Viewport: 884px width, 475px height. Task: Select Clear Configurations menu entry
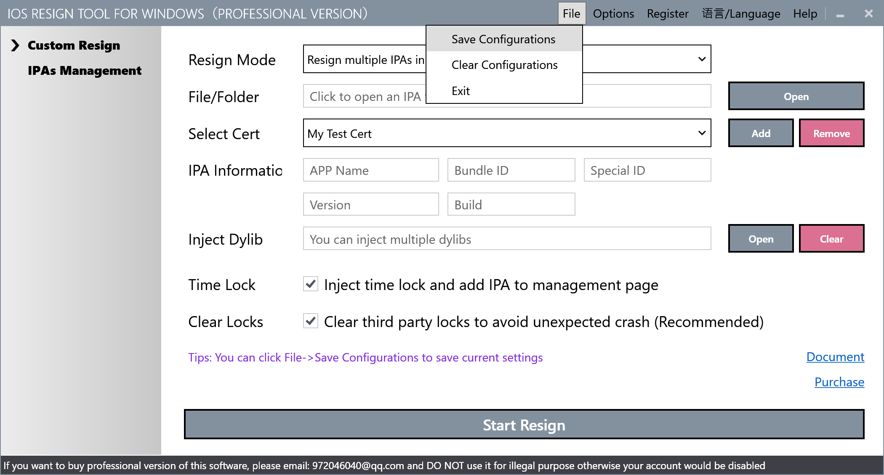(x=504, y=65)
